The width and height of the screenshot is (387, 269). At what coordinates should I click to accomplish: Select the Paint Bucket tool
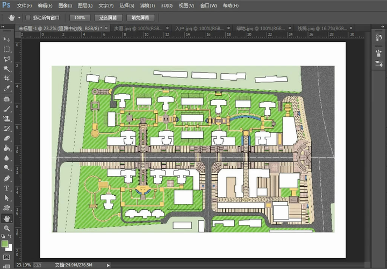(6, 148)
